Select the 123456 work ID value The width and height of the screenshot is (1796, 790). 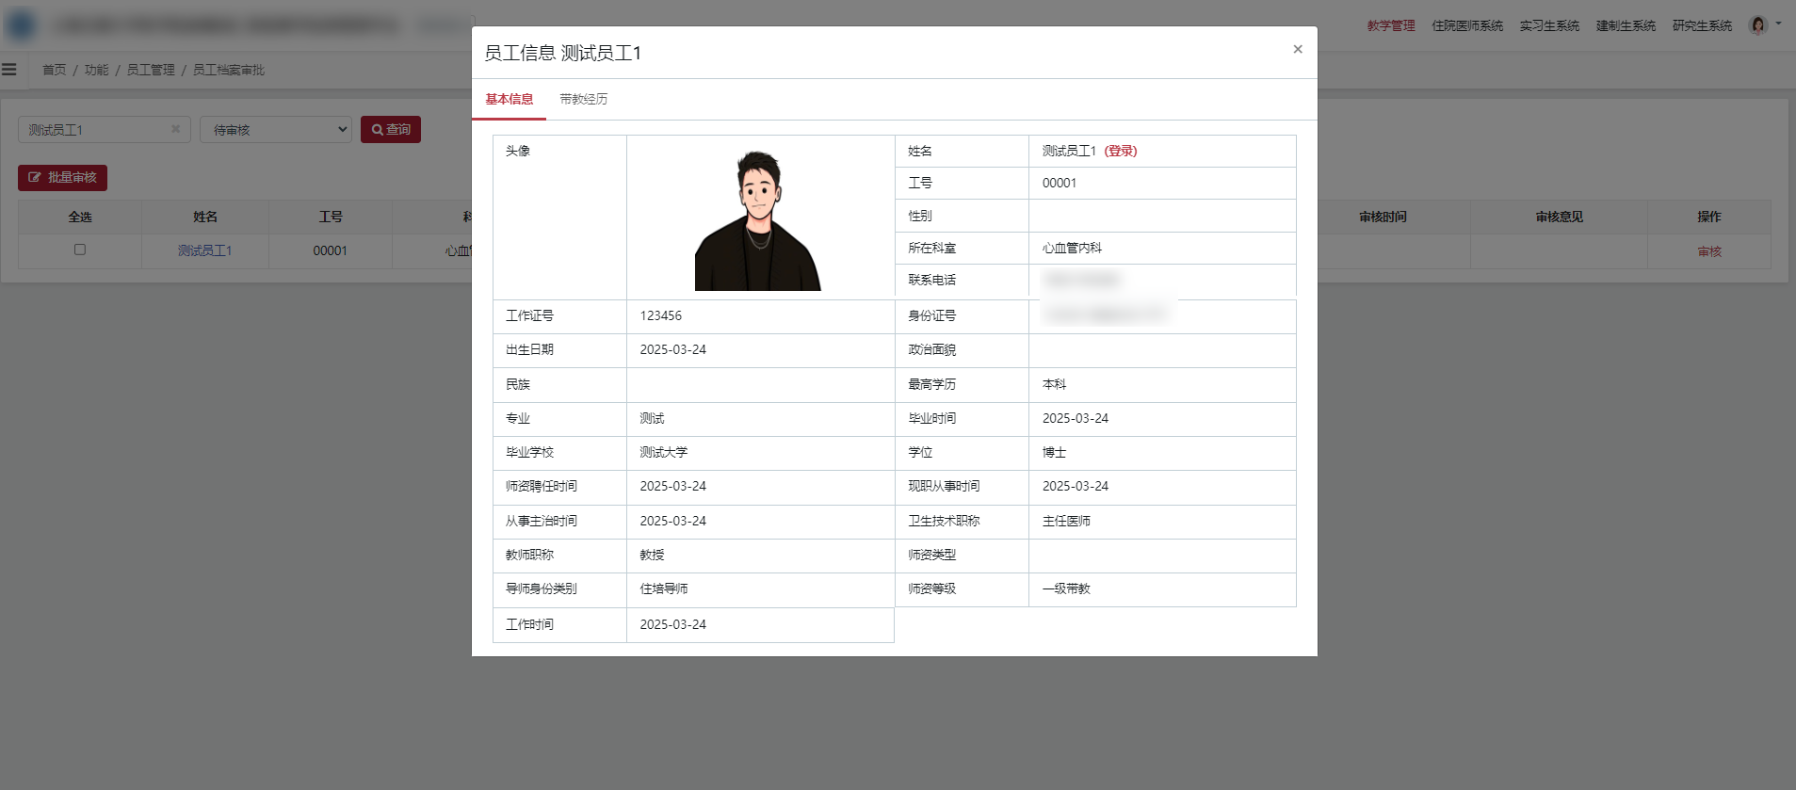click(661, 315)
